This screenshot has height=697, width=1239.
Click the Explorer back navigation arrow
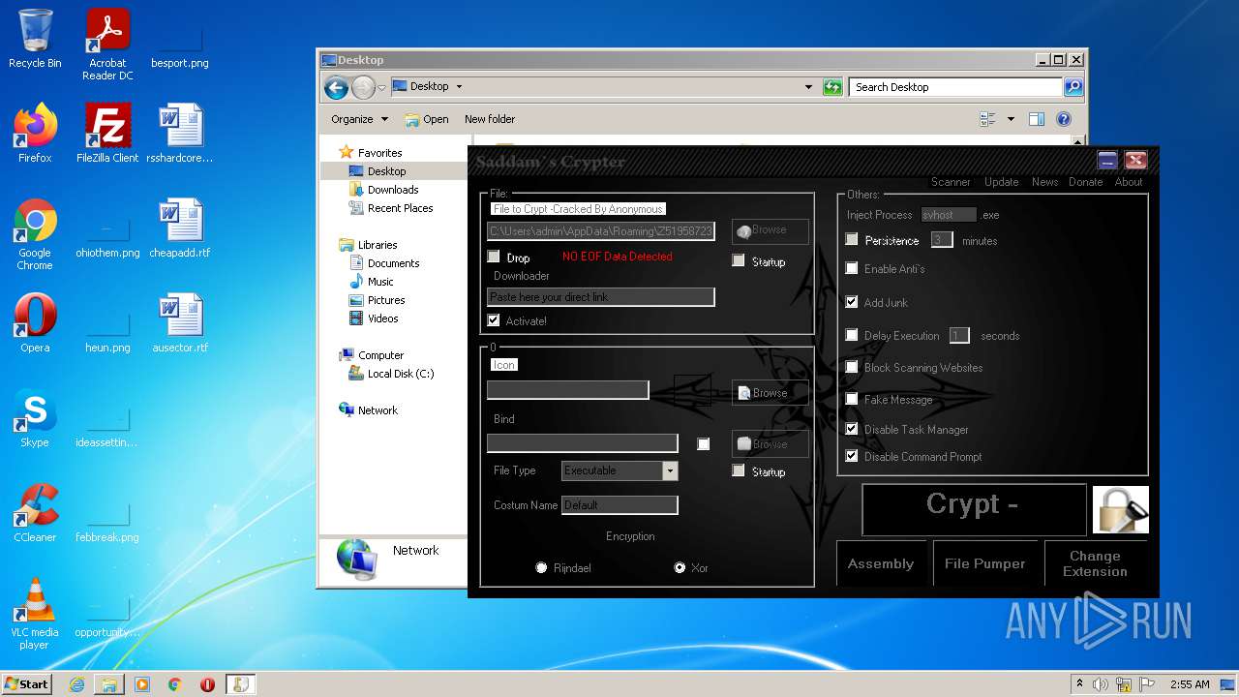pos(336,88)
